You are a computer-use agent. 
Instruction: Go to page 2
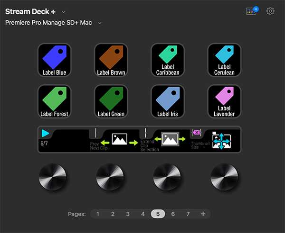(x=113, y=214)
